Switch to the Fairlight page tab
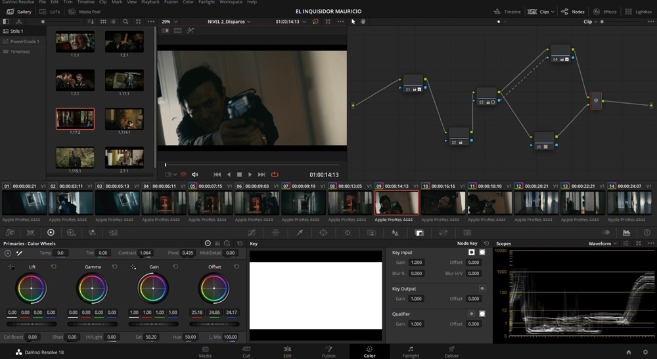 tap(410, 352)
